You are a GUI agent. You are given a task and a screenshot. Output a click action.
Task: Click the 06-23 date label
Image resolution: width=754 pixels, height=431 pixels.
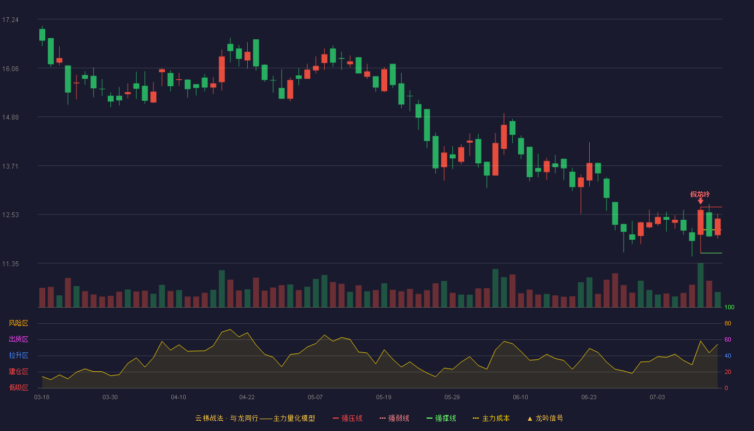pos(589,397)
